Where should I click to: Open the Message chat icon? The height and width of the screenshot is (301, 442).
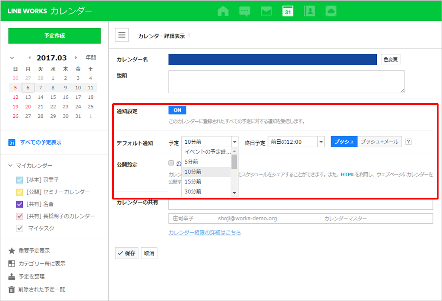tap(245, 11)
